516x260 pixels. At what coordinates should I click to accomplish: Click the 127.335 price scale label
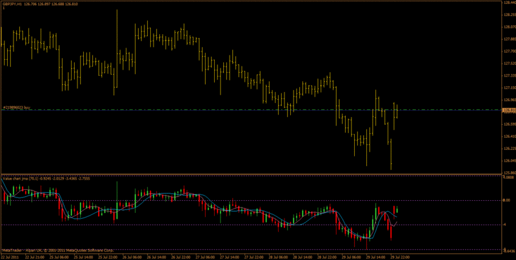[x=509, y=75]
